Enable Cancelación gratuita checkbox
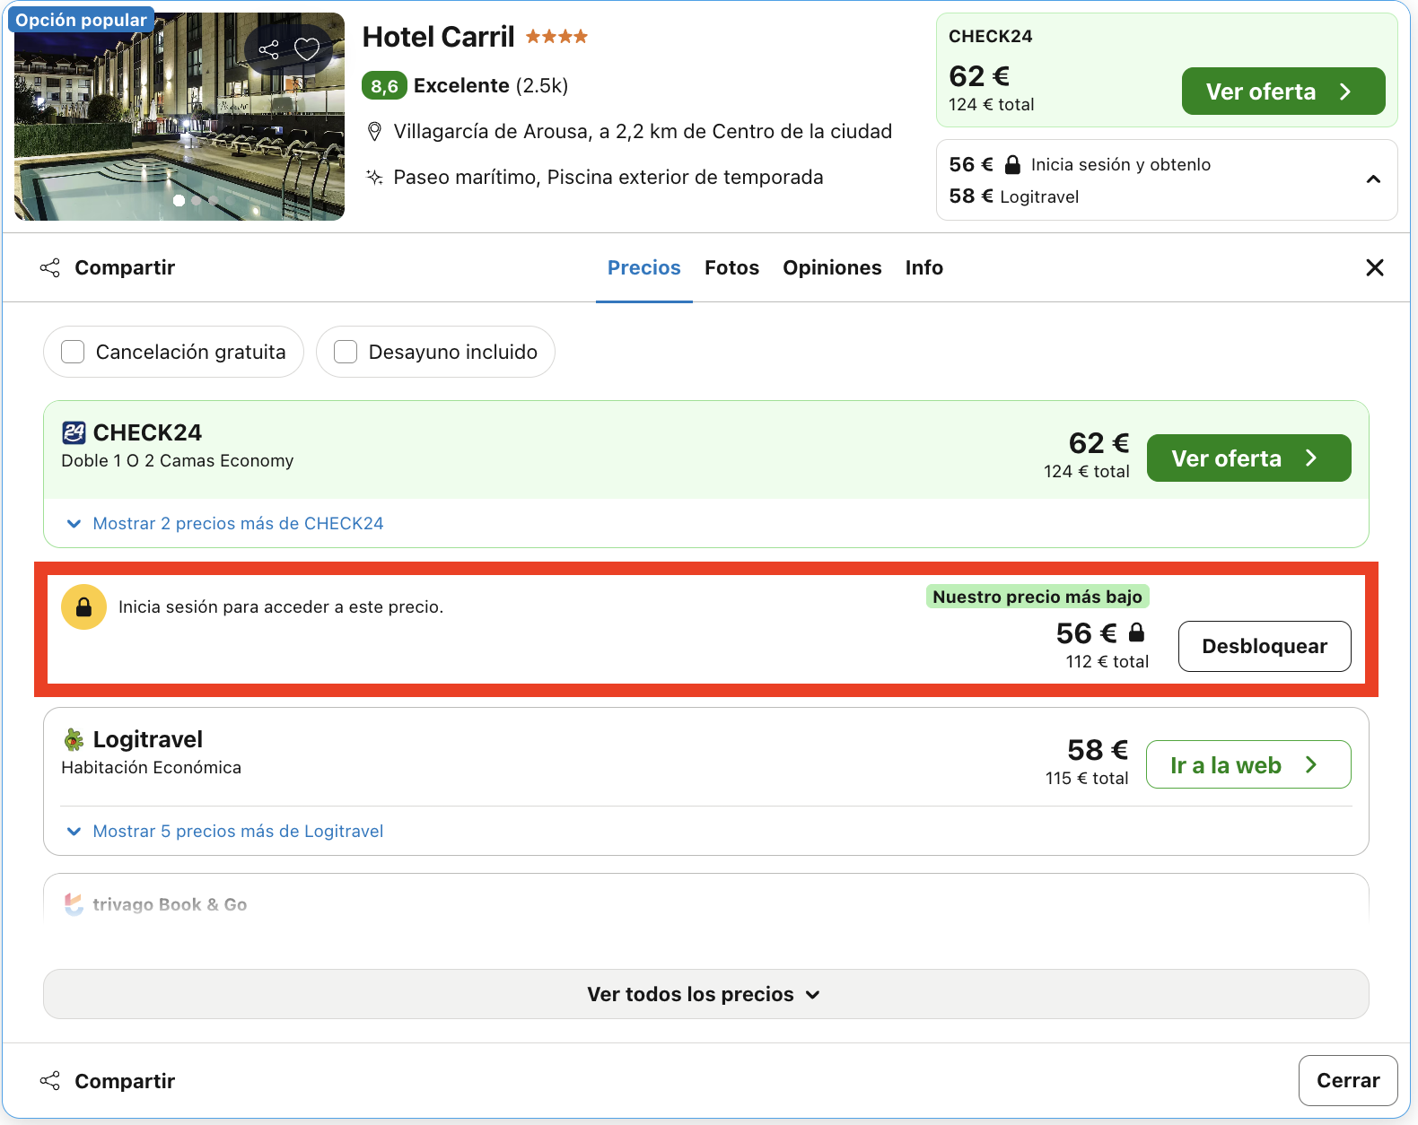This screenshot has height=1125, width=1418. [73, 352]
